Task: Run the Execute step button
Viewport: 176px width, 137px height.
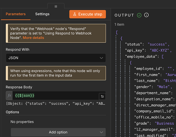Action: tap(87, 14)
